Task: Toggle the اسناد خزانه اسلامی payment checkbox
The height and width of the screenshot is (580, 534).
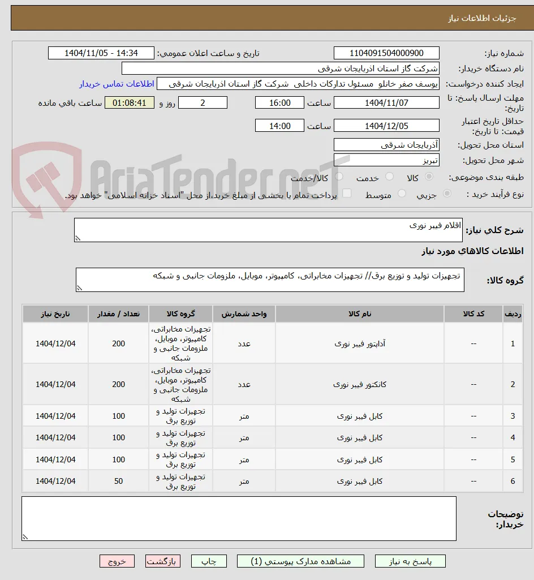Action: point(347,194)
